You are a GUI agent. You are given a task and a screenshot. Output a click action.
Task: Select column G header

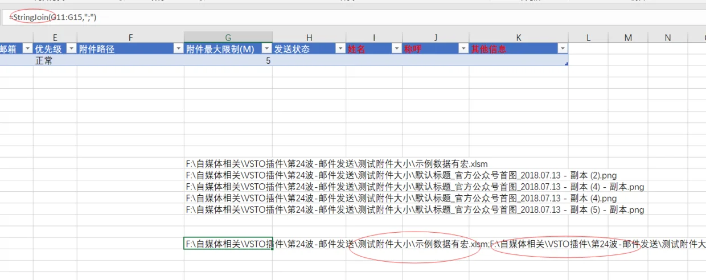tap(228, 38)
